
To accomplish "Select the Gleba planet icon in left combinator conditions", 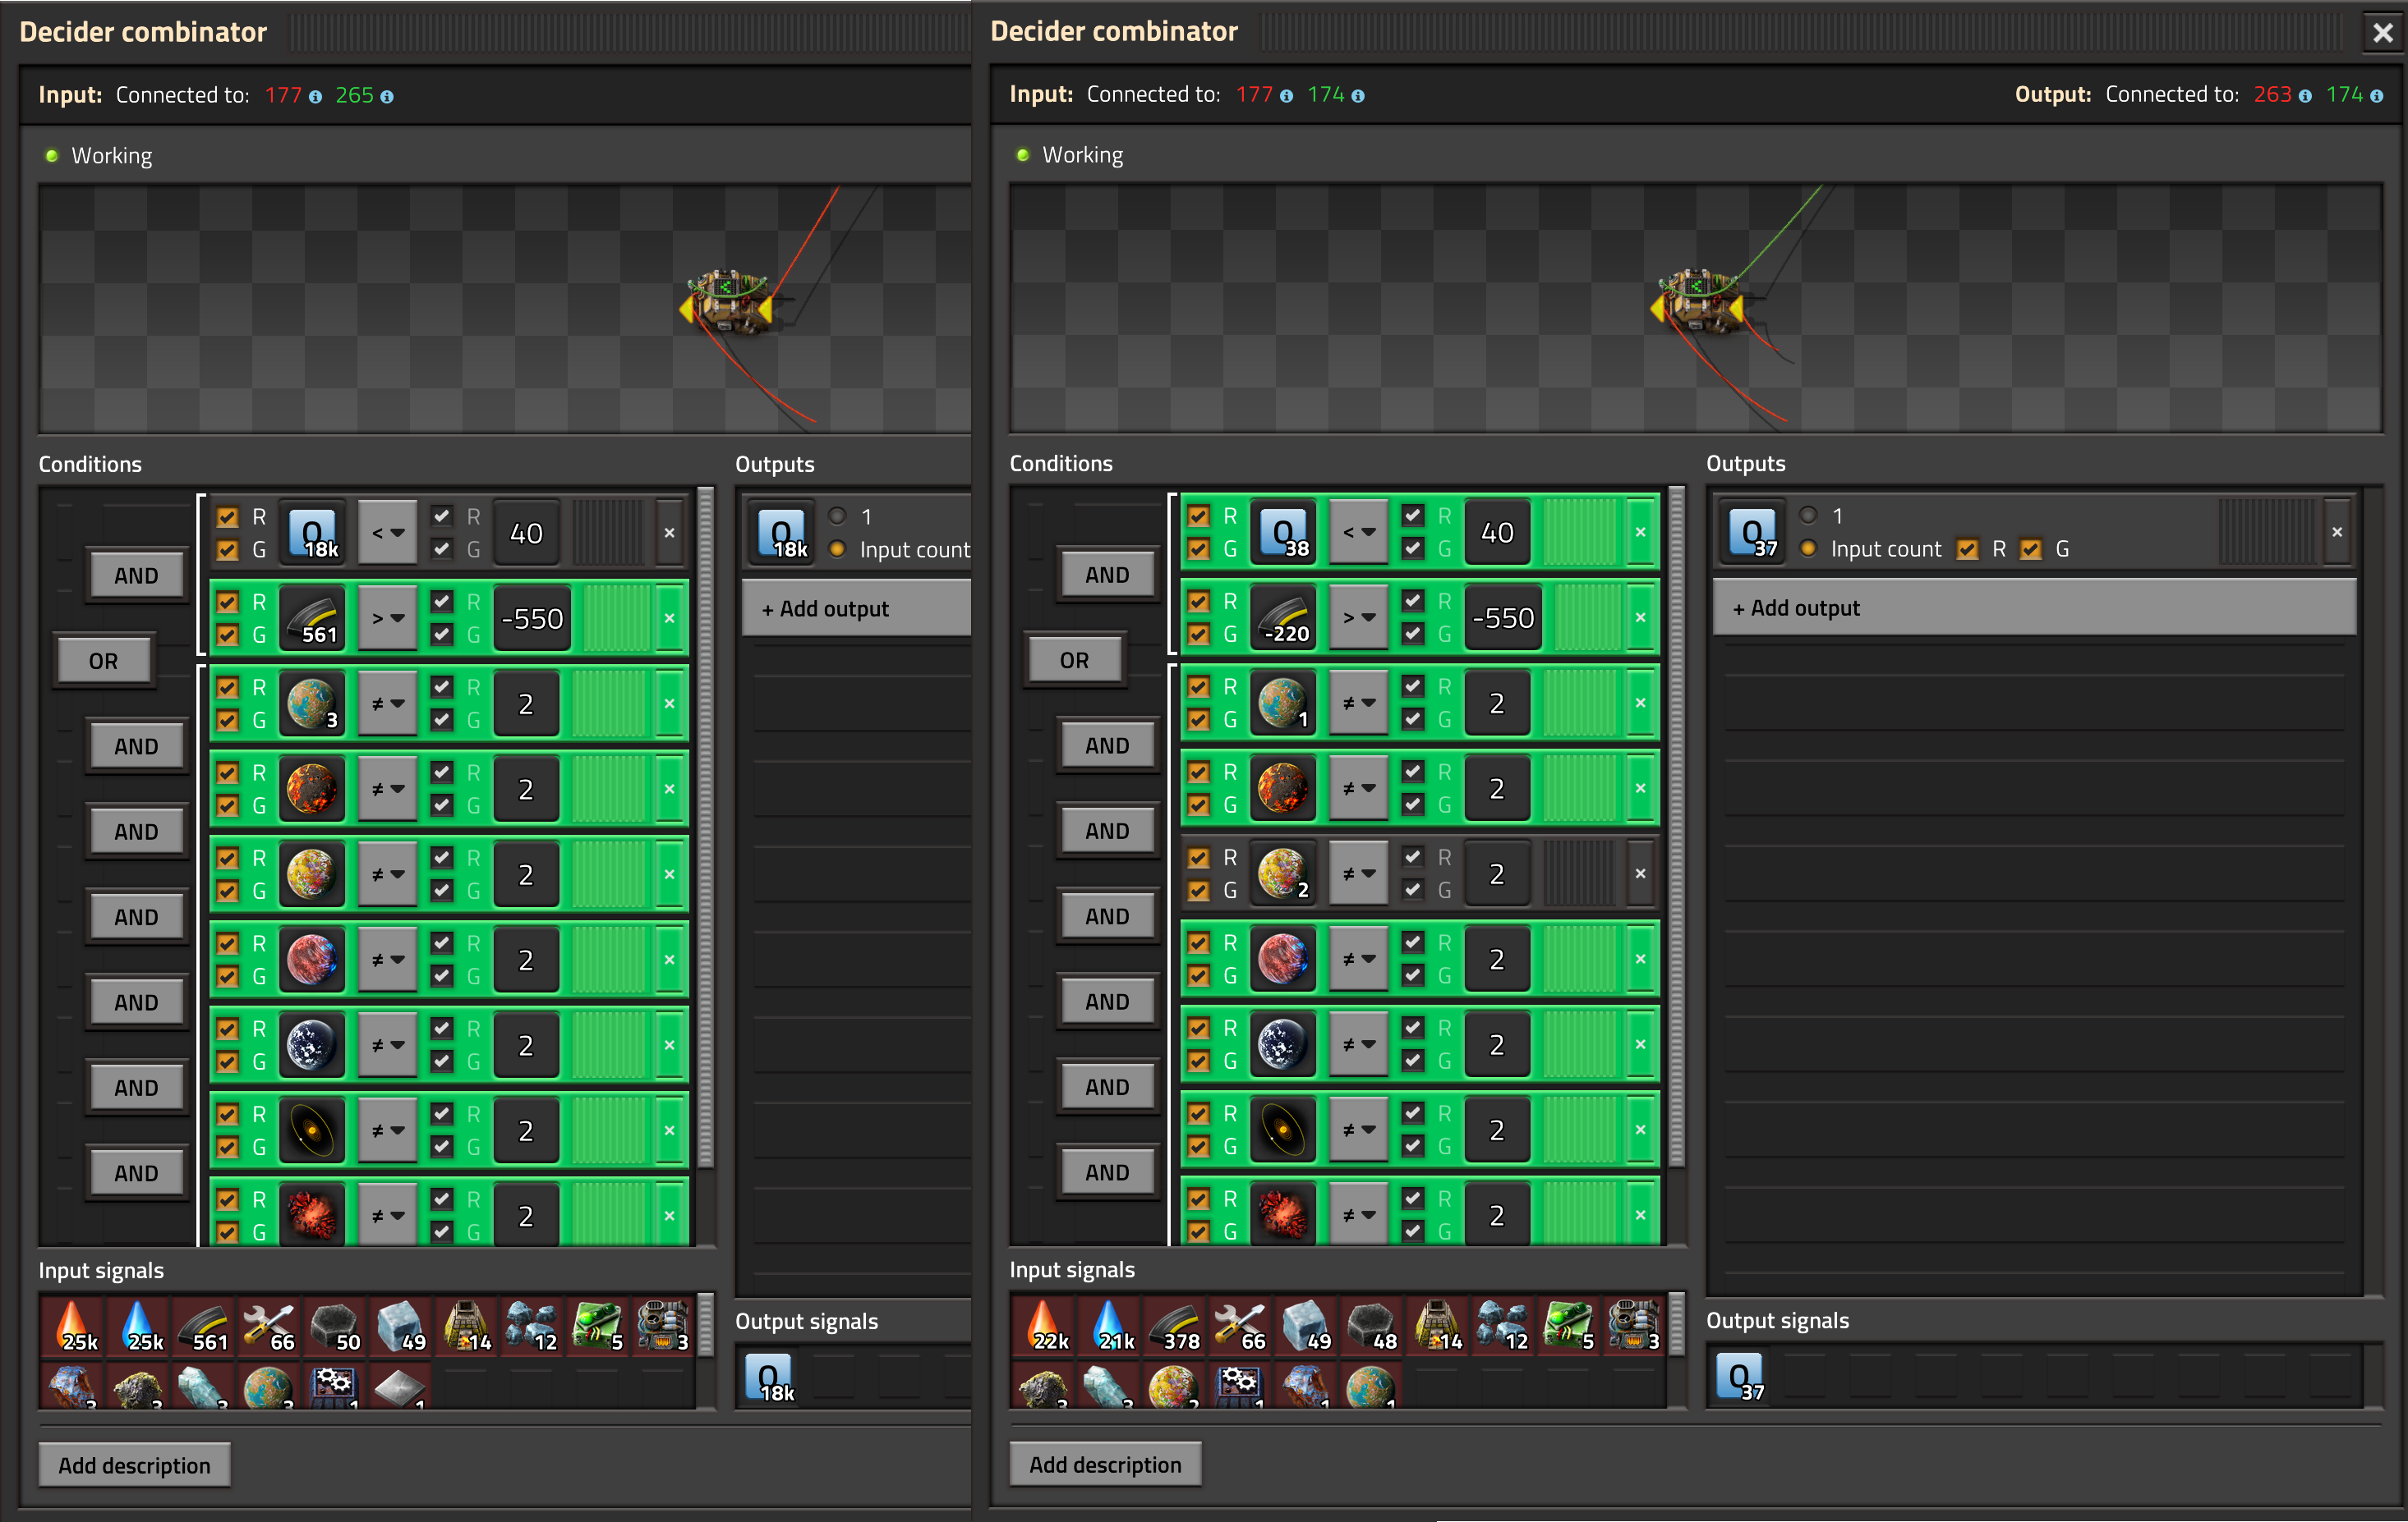I will pos(312,874).
